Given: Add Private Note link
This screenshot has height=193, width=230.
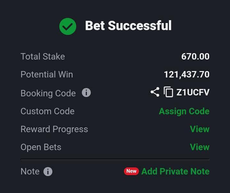Looking at the screenshot, I should (175, 171).
